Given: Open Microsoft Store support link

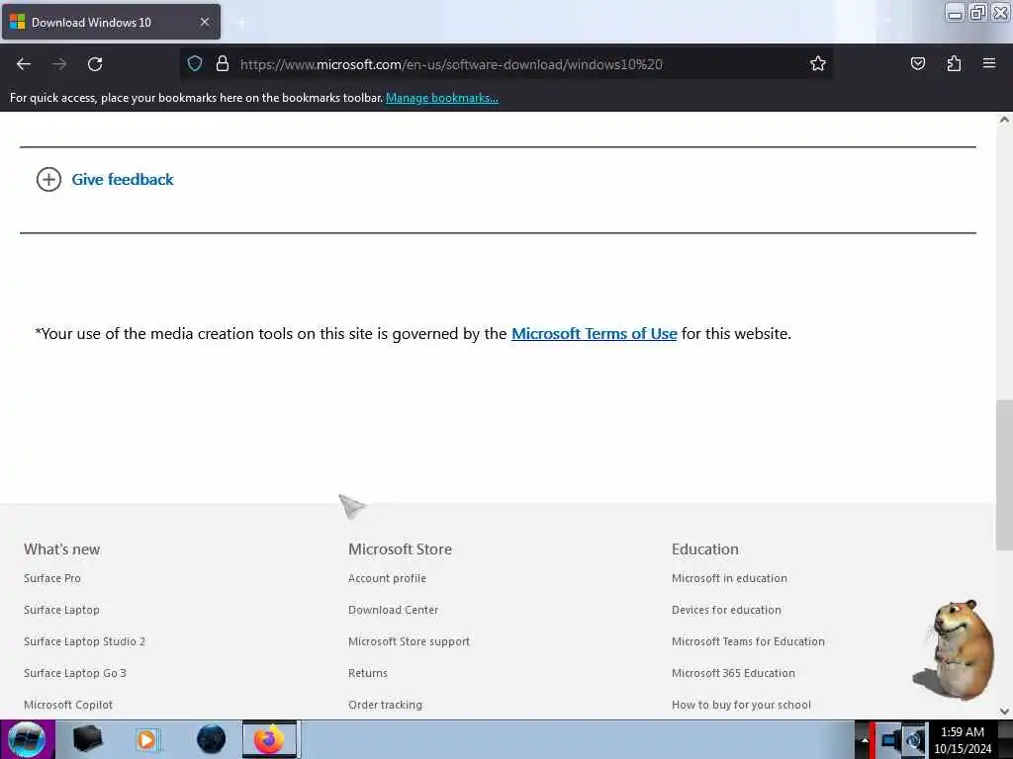Looking at the screenshot, I should pyautogui.click(x=409, y=641).
